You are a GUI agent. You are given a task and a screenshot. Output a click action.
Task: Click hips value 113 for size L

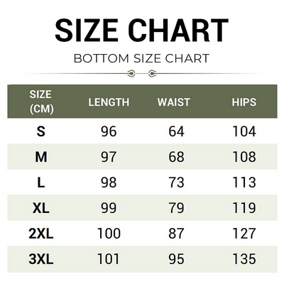tap(244, 182)
